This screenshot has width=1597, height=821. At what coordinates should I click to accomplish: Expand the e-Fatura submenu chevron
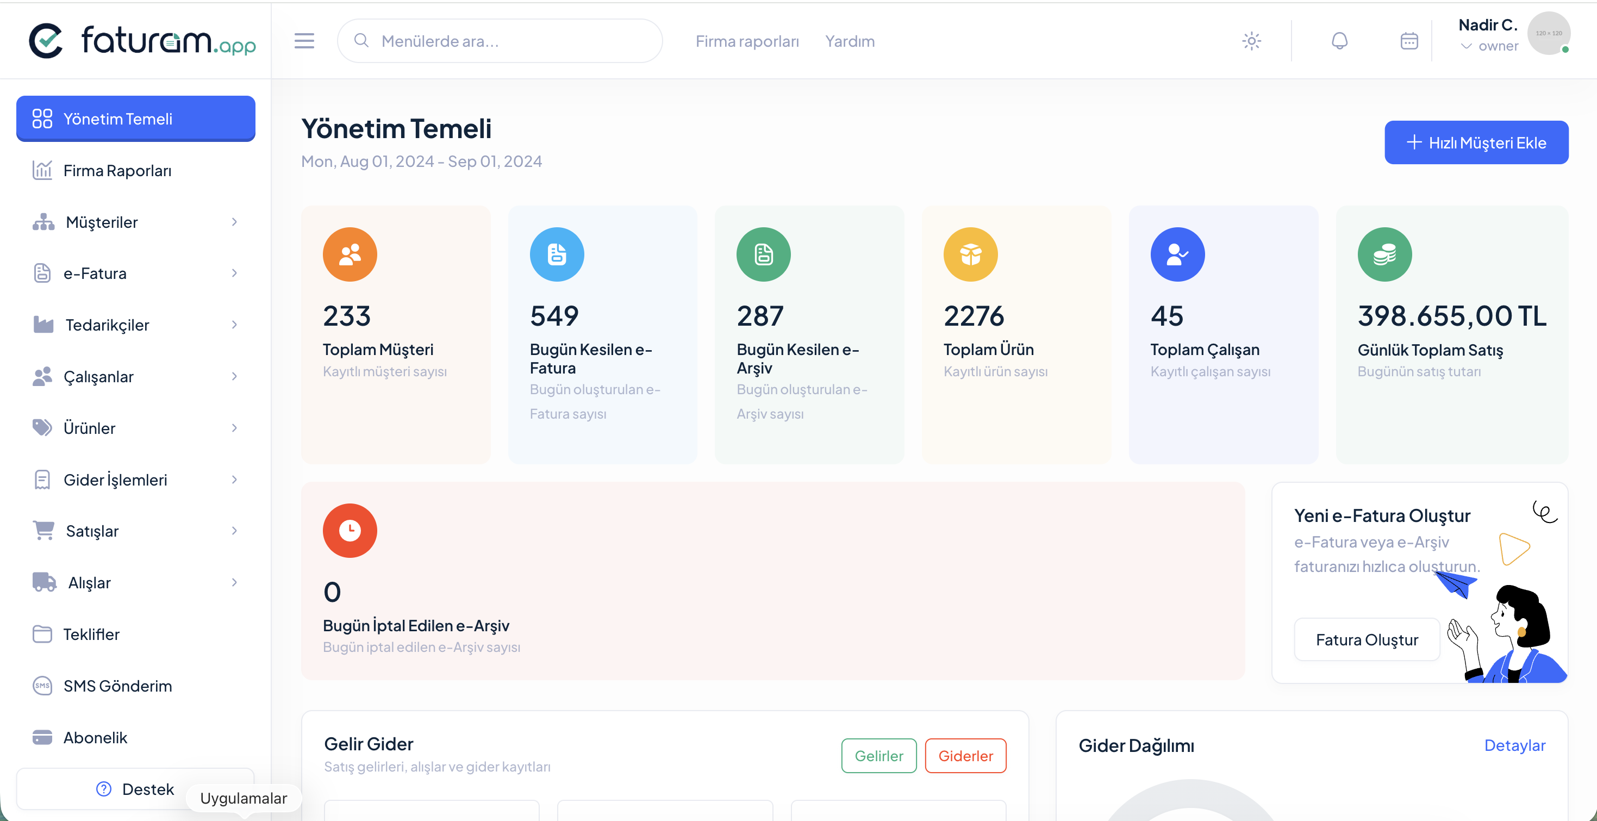[234, 273]
